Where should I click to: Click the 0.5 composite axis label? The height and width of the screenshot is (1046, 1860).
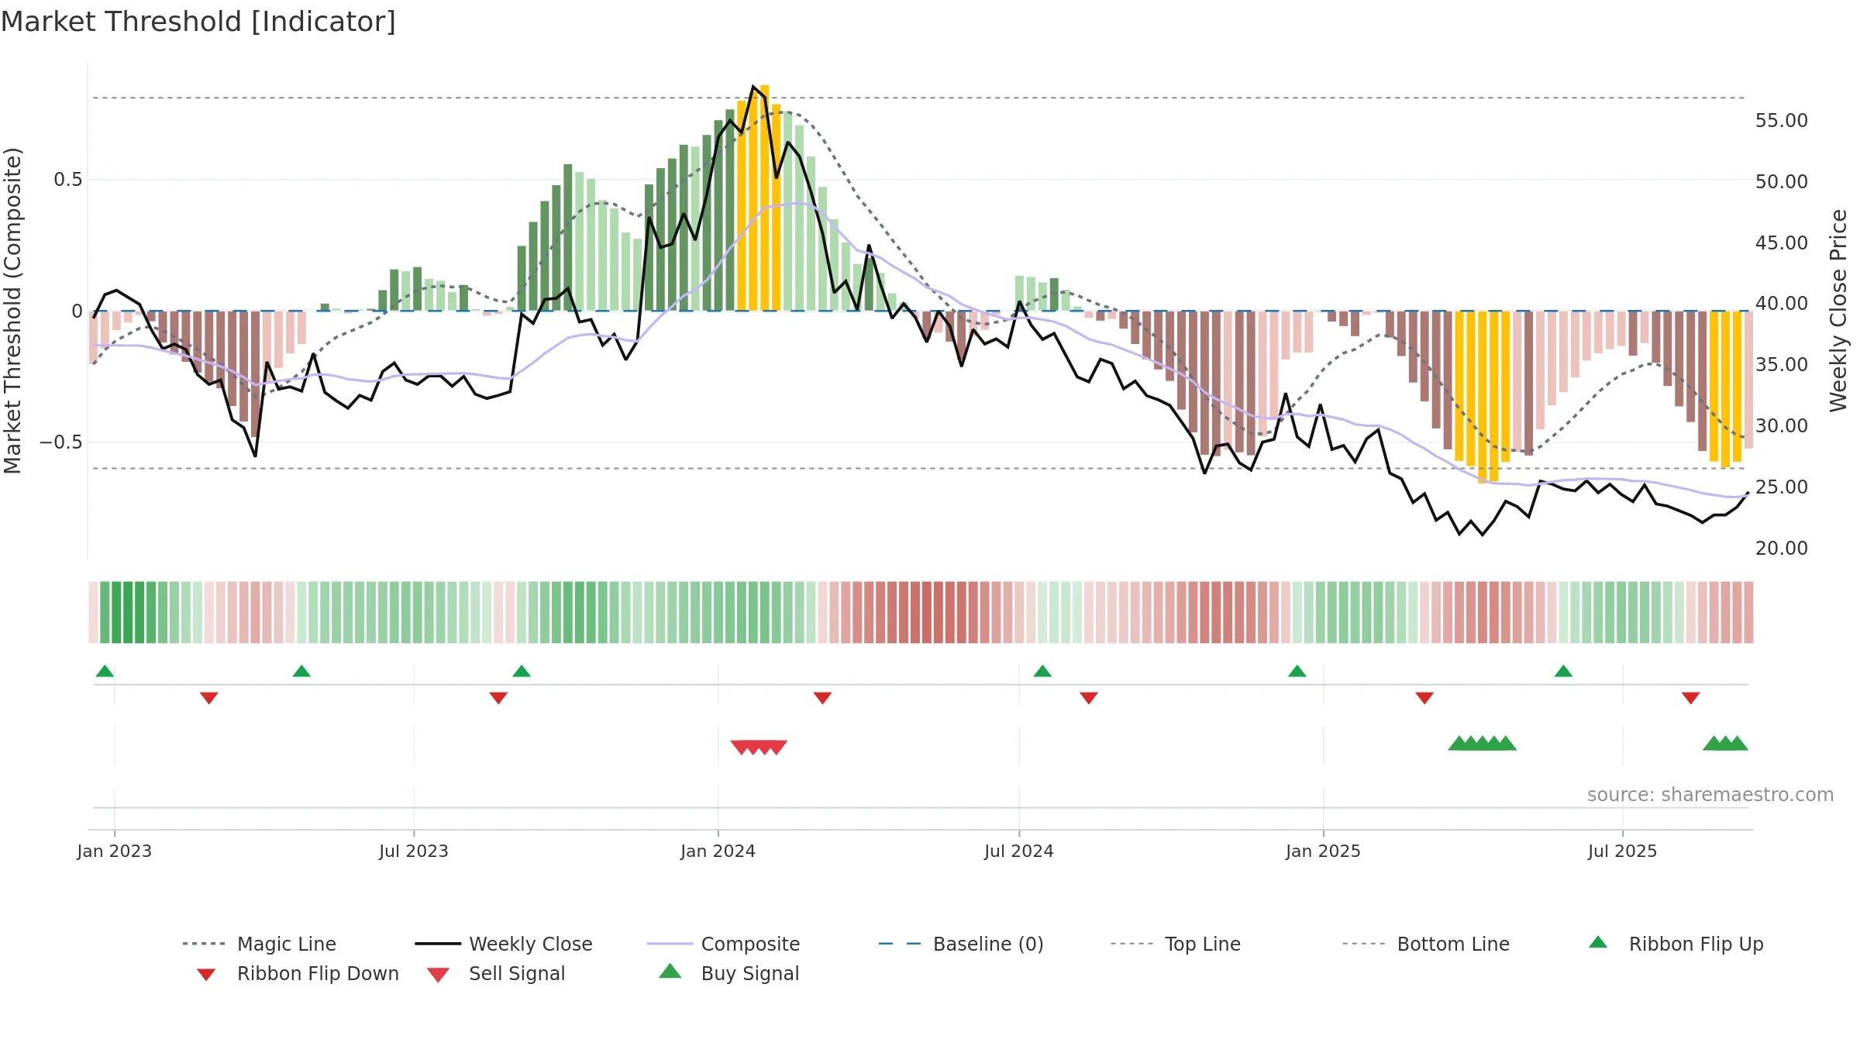point(68,180)
